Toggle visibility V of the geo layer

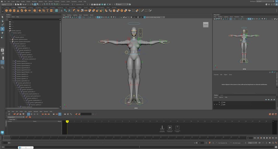pos(214,104)
